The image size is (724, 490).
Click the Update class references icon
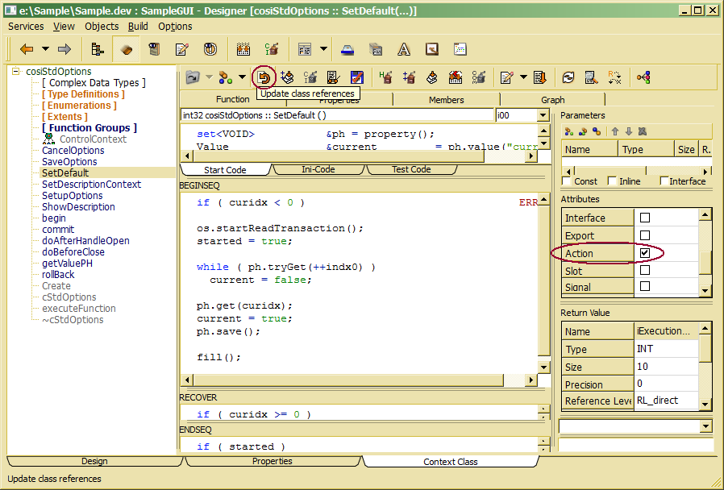[264, 77]
